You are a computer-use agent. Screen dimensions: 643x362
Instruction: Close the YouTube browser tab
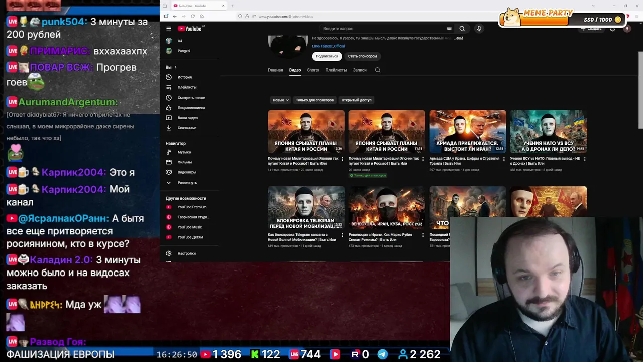223,6
